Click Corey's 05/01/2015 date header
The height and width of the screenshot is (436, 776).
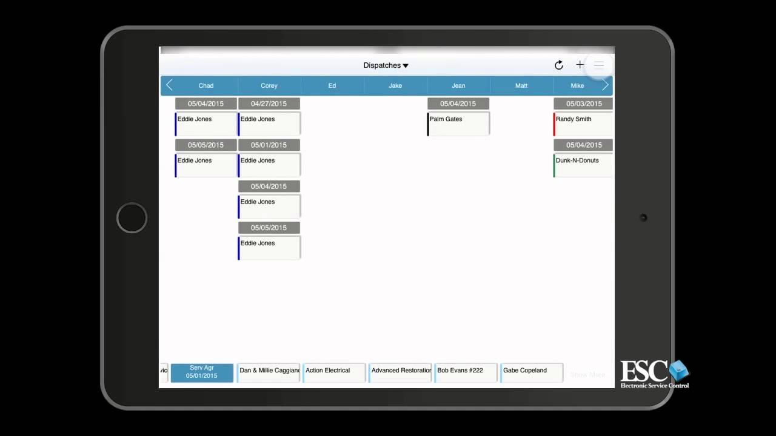click(x=269, y=145)
